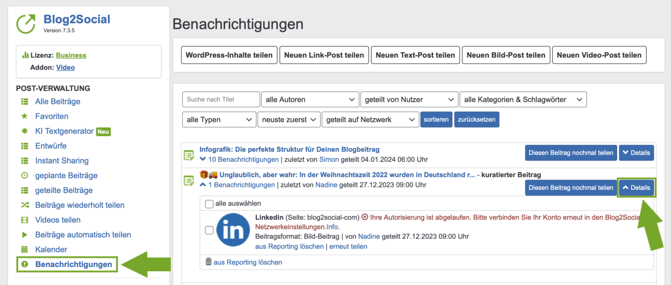This screenshot has width=671, height=285.
Task: Click the play icon beside Beiträge automatisch teilen
Action: 25,235
